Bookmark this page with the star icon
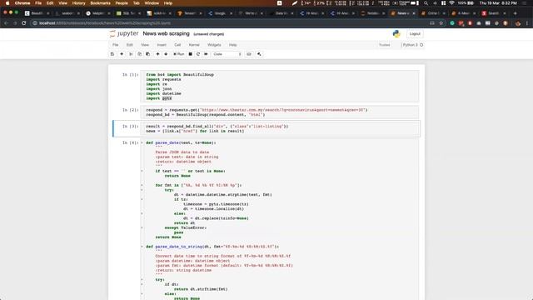The image size is (533, 300). (441, 23)
